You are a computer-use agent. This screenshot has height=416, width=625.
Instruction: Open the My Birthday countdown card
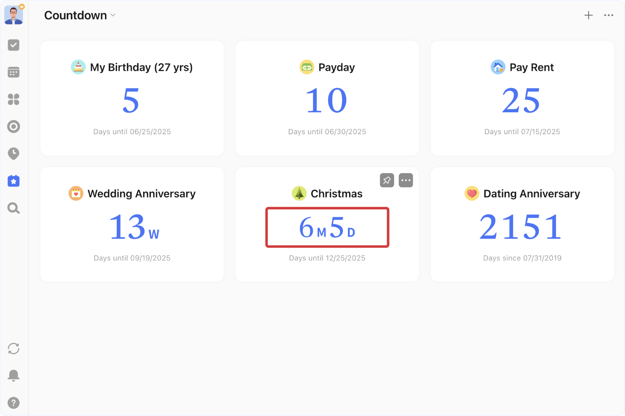click(132, 98)
